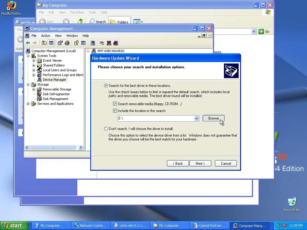Toggle the Show/Hide Console Tree icon

pos(51,43)
